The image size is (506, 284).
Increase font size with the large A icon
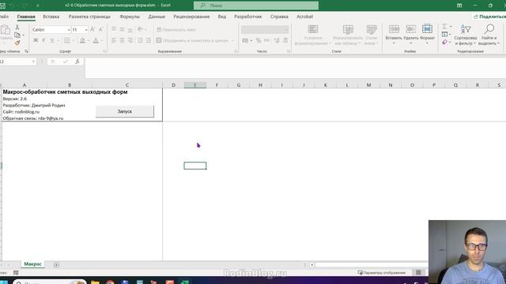pyautogui.click(x=93, y=30)
